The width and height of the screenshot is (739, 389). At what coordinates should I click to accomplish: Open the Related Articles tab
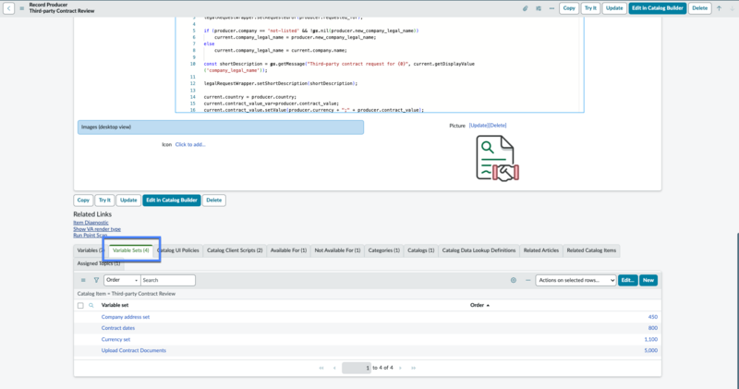click(541, 250)
